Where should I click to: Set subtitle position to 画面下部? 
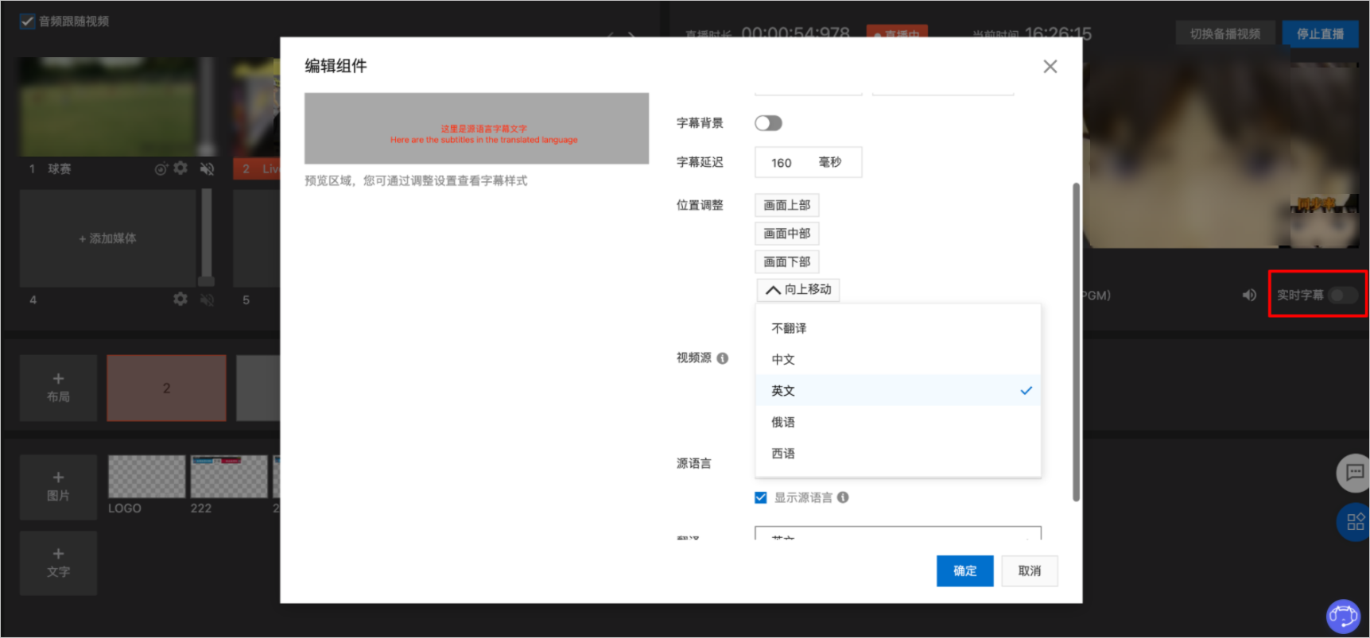(x=786, y=261)
